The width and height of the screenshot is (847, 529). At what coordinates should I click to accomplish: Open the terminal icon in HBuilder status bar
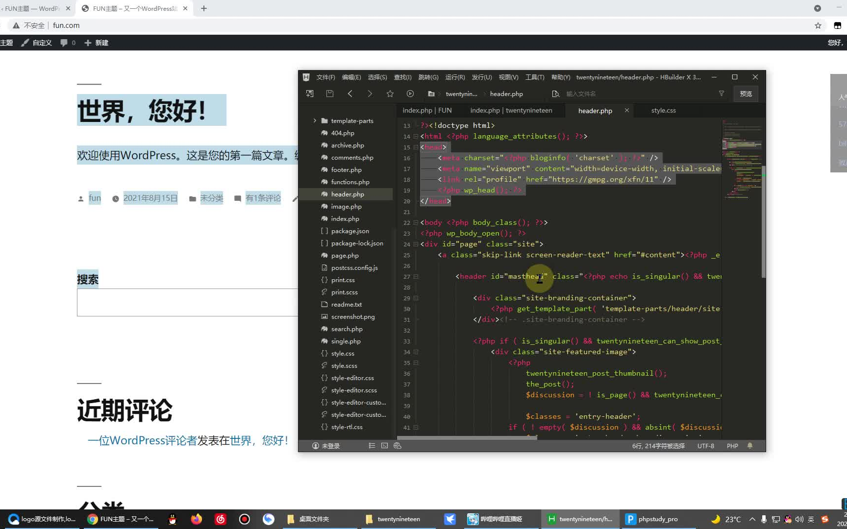[384, 446]
